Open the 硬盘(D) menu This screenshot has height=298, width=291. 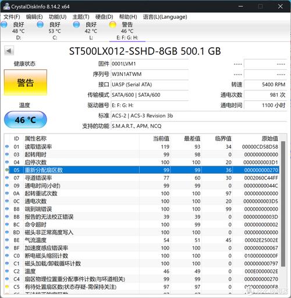104,17
